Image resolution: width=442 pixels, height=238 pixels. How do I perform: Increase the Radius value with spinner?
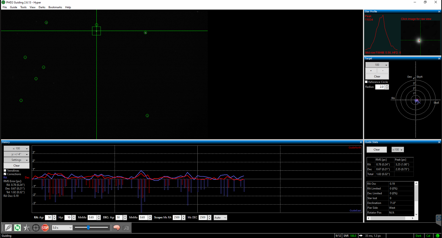click(x=387, y=86)
